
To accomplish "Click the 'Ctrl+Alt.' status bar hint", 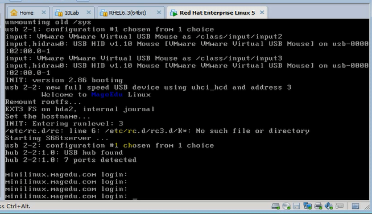I will point(18,206).
